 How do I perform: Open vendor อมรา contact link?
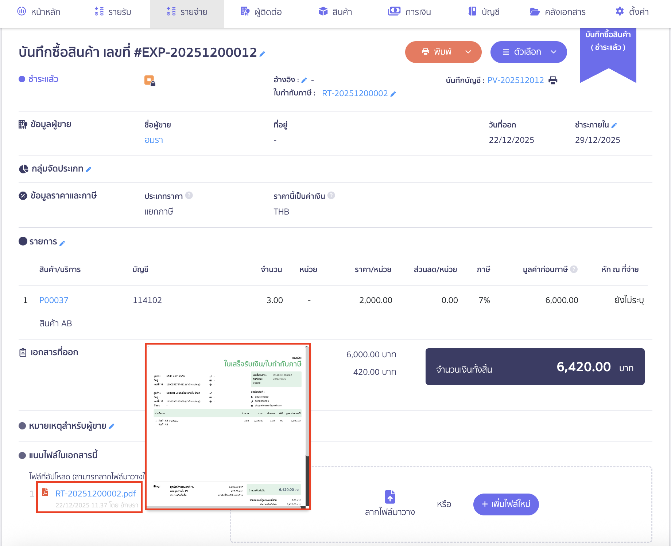(x=154, y=140)
